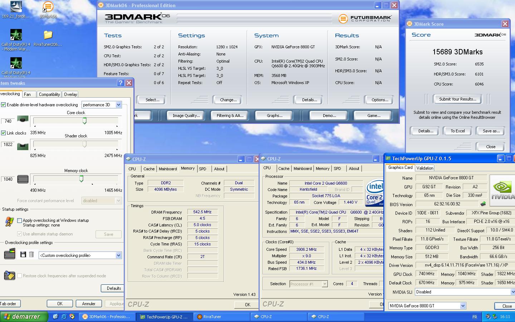The width and height of the screenshot is (515, 322).
Task: Click Submit Your Results button
Action: pyautogui.click(x=457, y=99)
